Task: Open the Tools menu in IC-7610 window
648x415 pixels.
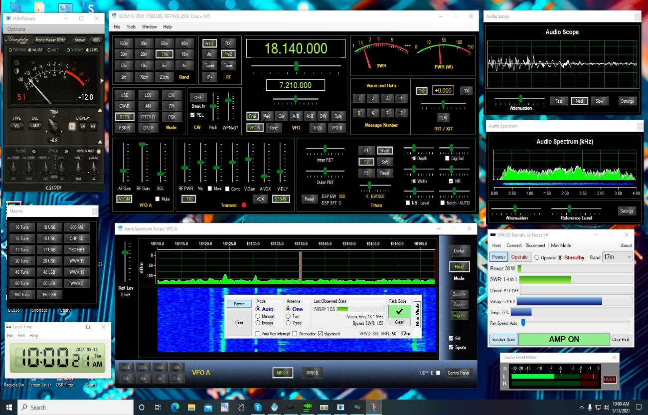Action: 131,27
